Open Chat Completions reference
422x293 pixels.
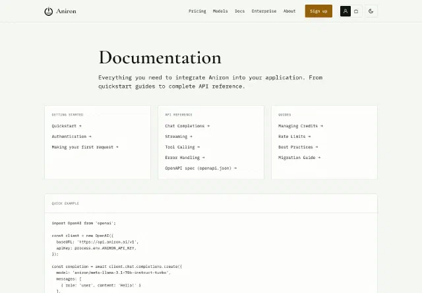187,126
